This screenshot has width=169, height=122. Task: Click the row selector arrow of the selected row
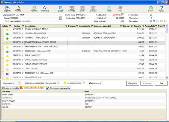(2, 43)
